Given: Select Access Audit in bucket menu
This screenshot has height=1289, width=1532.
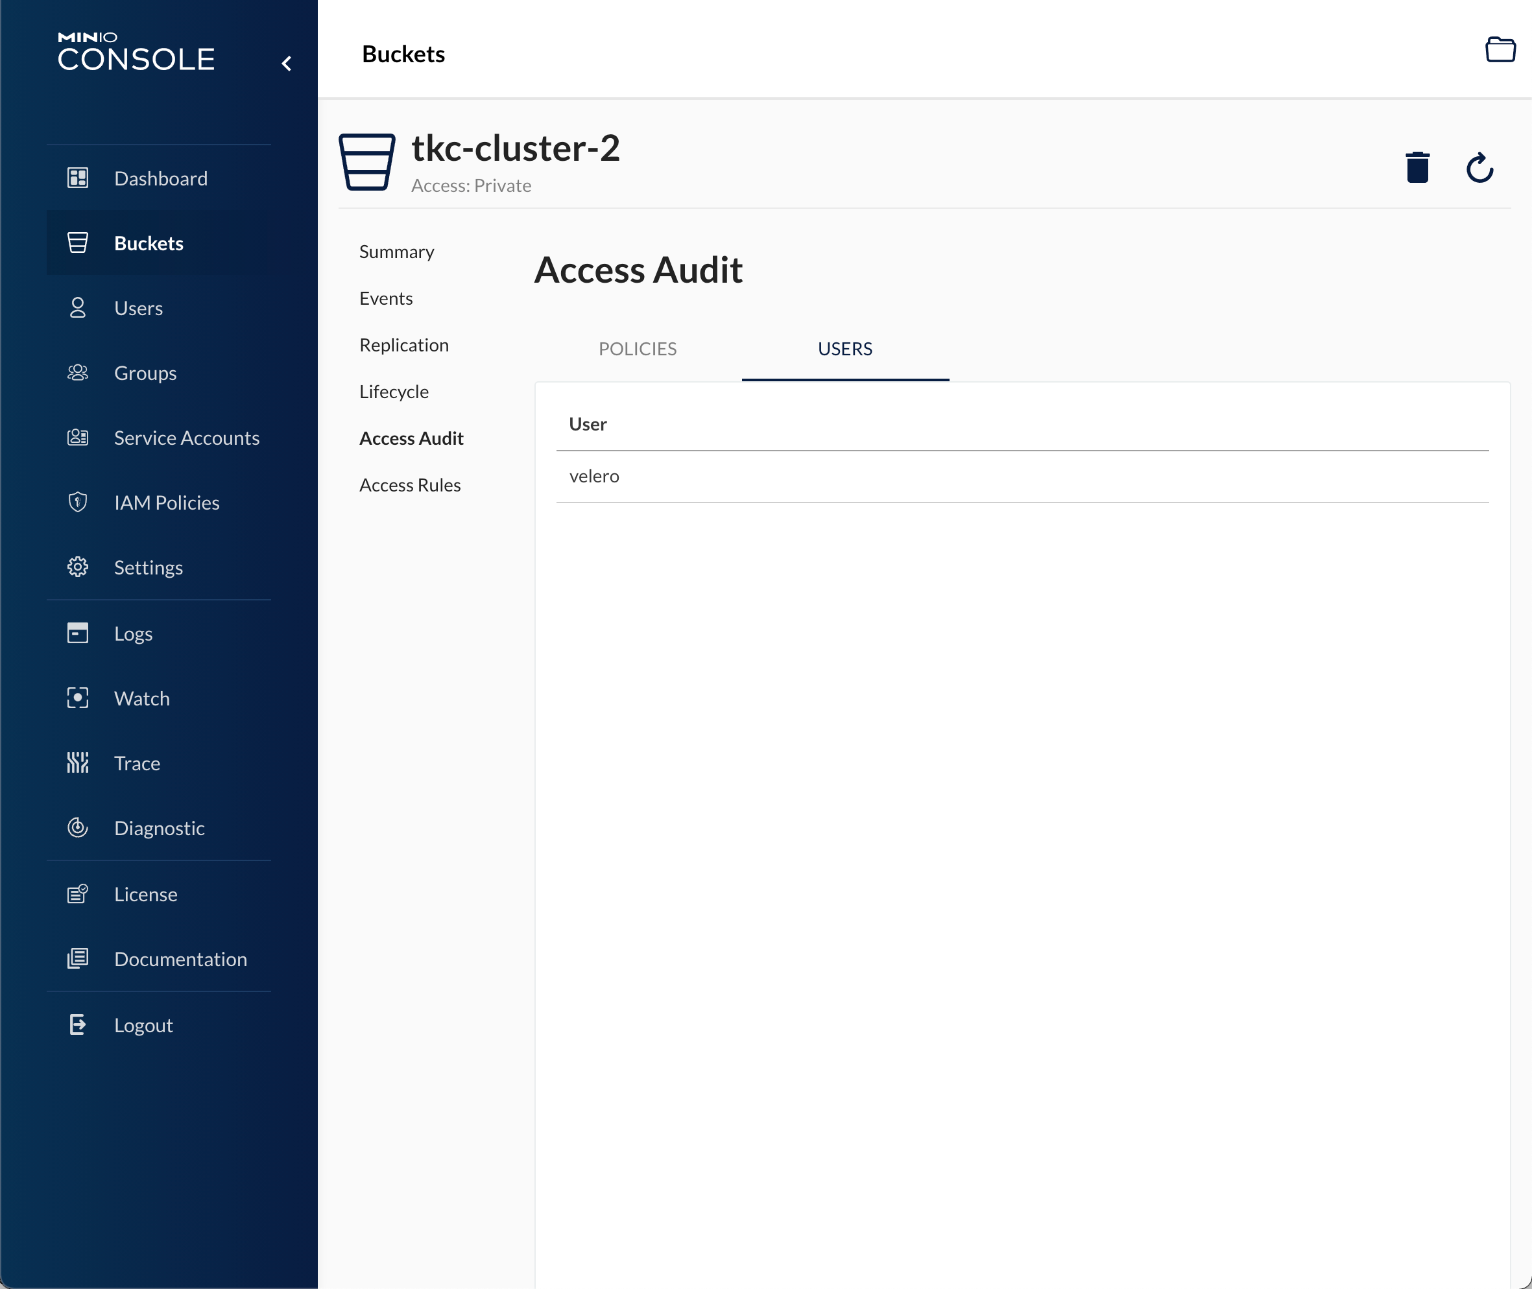Looking at the screenshot, I should point(411,438).
